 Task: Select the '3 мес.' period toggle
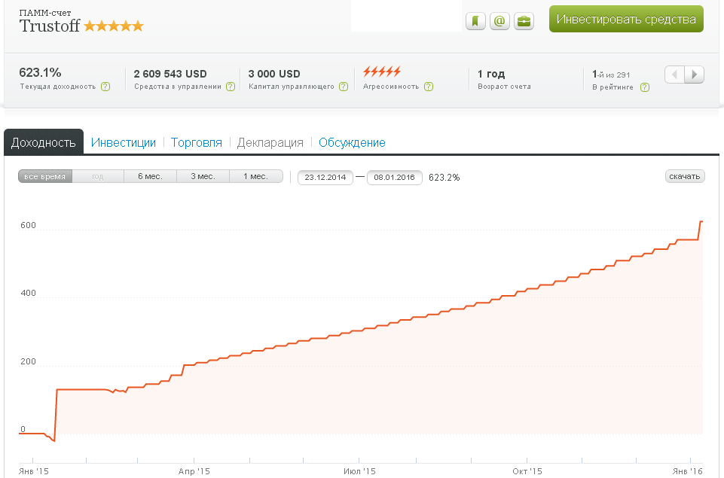tap(203, 177)
